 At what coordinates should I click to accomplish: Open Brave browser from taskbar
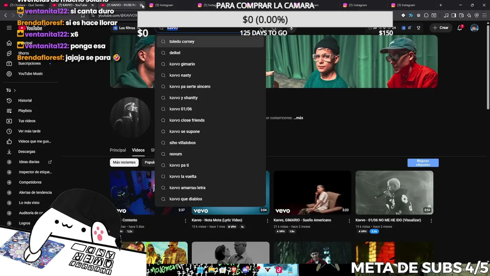point(234,270)
